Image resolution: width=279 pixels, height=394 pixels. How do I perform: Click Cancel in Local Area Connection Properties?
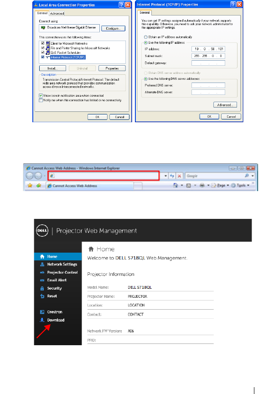coord(119,117)
